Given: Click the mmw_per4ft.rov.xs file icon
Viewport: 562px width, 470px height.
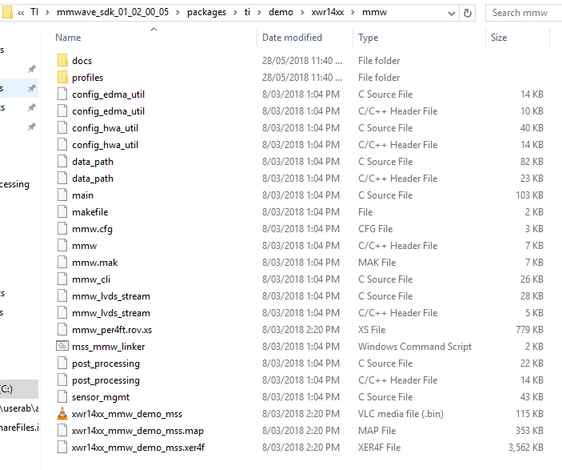Looking at the screenshot, I should coord(62,330).
